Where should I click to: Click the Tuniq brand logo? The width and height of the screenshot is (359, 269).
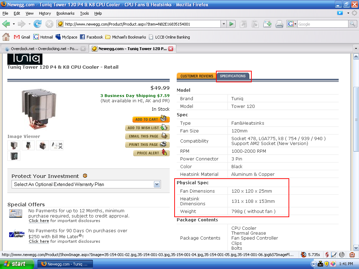point(25,59)
